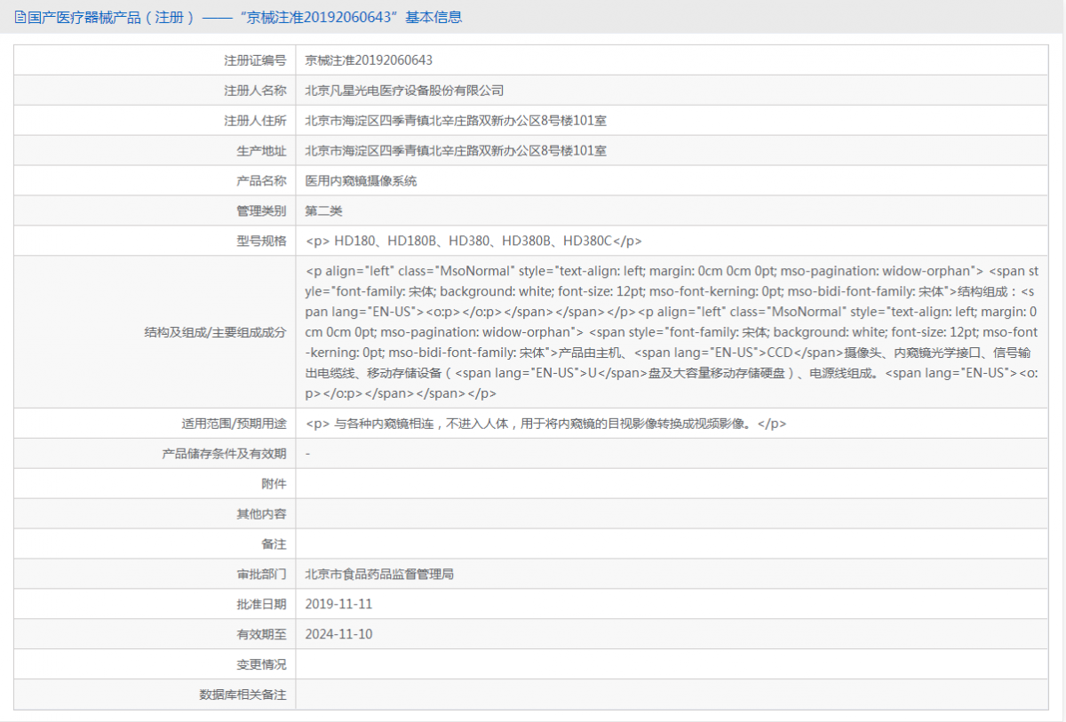The image size is (1066, 722).
Task: Select the page title containing 京械注准20192060643
Action: point(245,17)
